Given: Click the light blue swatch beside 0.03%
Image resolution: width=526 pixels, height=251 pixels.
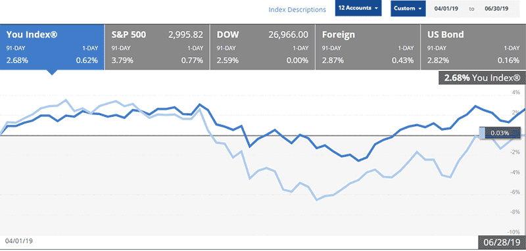Looking at the screenshot, I should [482, 133].
